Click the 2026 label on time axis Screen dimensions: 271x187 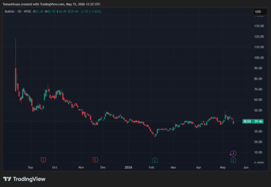(129, 167)
